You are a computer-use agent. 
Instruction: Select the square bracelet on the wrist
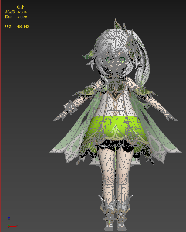(x=70, y=107)
